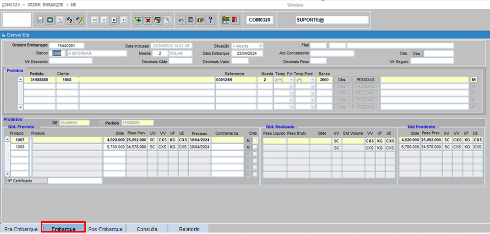
Task: Switch to the Pos-Embarque tab
Action: 105,229
